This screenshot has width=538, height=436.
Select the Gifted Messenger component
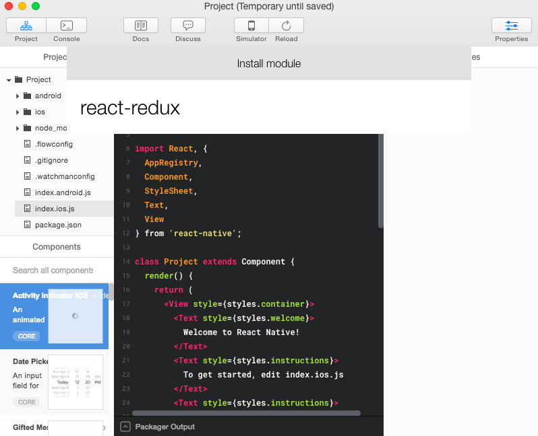coord(54,426)
